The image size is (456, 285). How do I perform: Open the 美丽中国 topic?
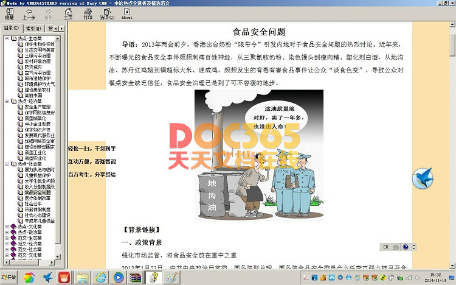tap(33, 96)
